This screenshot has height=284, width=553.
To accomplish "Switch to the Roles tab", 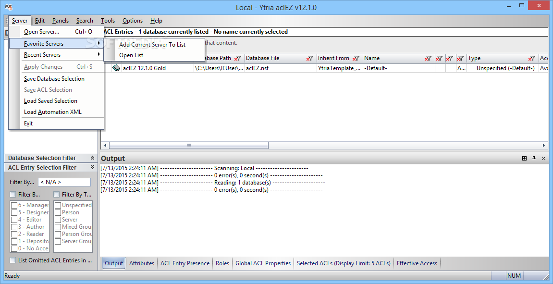I will coord(222,263).
